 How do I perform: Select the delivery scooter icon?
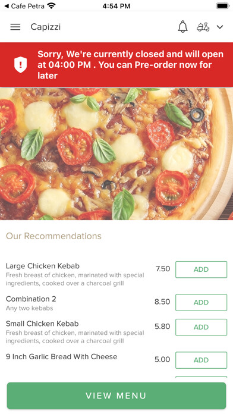coord(203,27)
